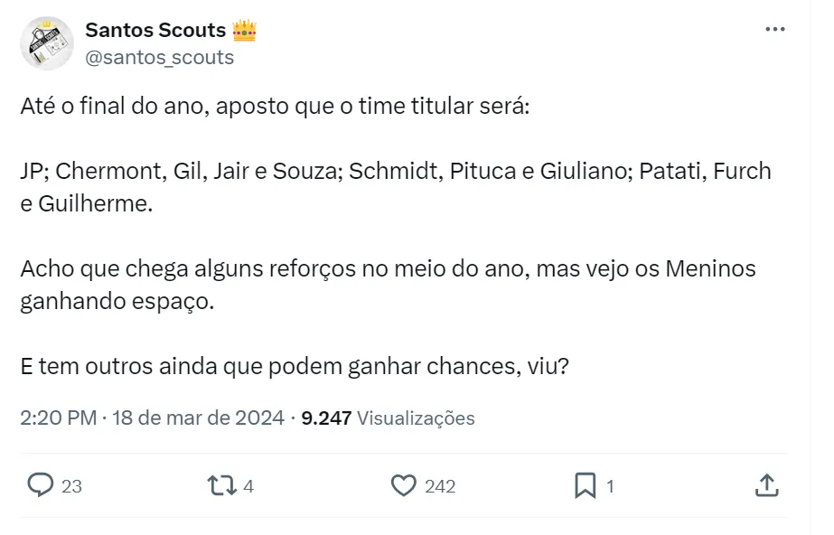The image size is (834, 535).
Task: Click the Santos Scouts display name
Action: point(155,30)
